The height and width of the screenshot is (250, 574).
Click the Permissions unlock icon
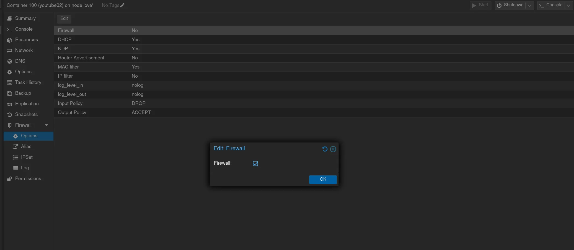(x=10, y=179)
